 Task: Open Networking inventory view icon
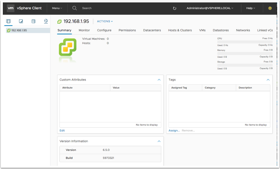click(x=46, y=21)
